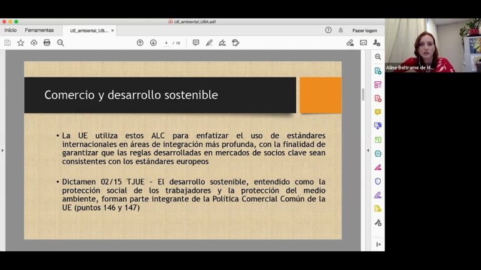Click the share with others person icon

point(376,43)
